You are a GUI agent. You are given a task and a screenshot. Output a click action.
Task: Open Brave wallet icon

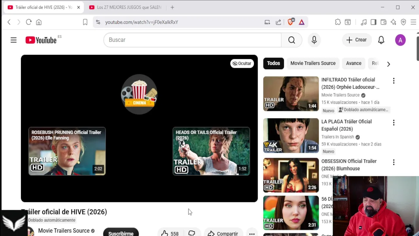click(384, 22)
